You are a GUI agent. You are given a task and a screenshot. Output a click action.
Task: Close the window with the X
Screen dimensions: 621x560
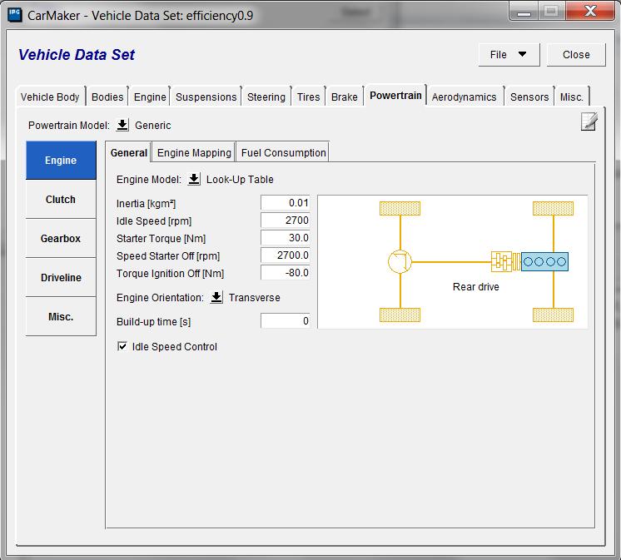[x=590, y=11]
